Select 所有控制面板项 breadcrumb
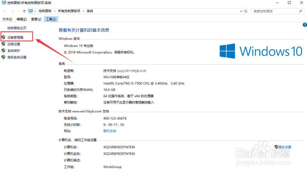 tap(69, 11)
